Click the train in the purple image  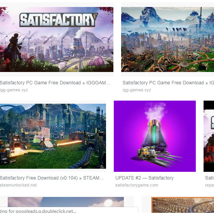[x=146, y=152]
